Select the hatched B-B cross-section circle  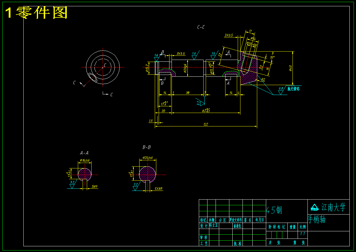(x=148, y=174)
